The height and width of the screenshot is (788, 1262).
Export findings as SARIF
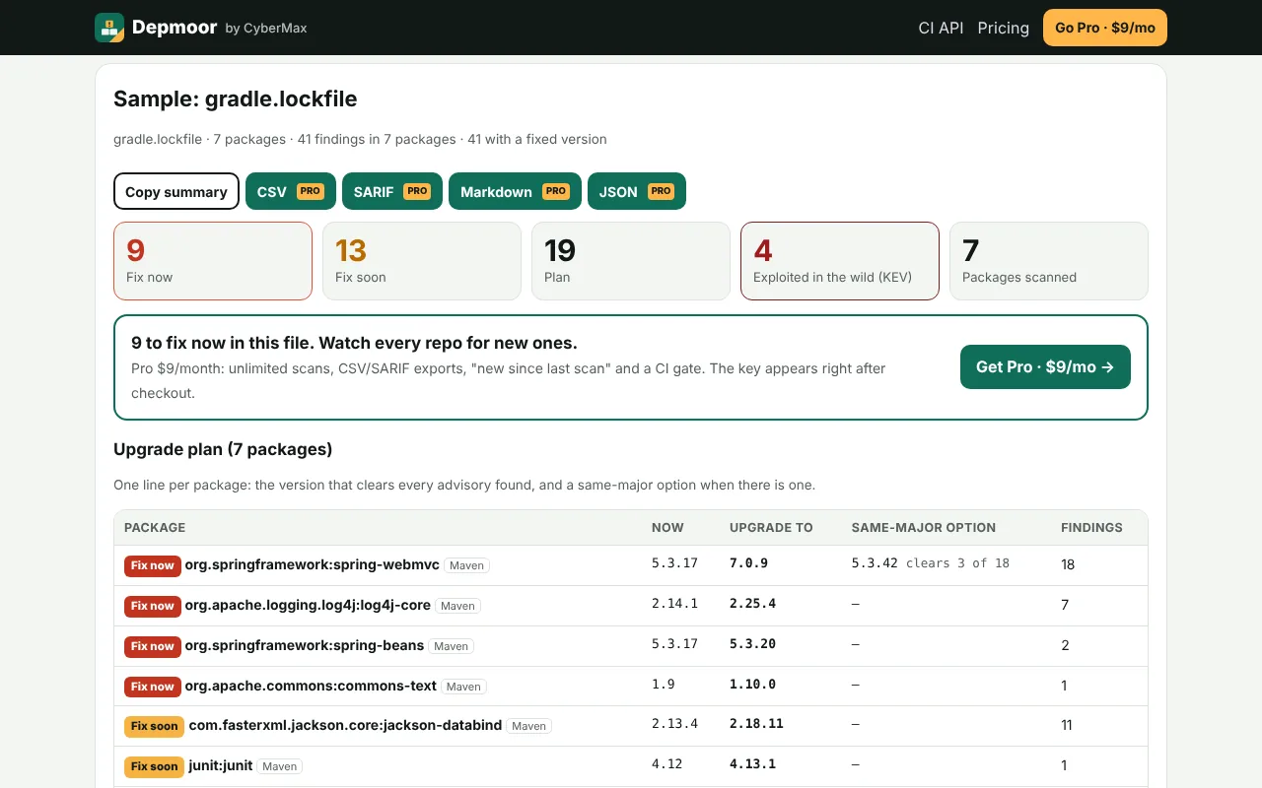coord(392,191)
